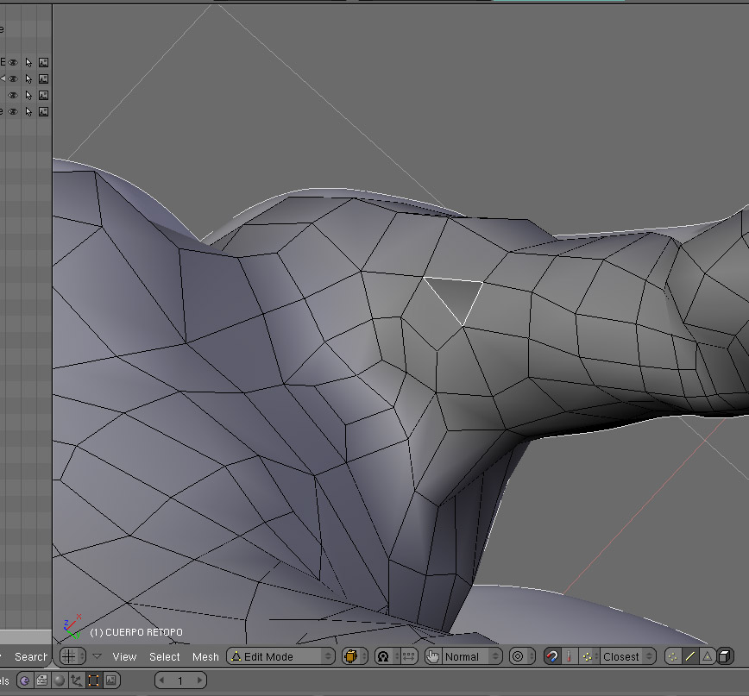749x696 pixels.
Task: Toggle visibility eye on second outliner row
Action: click(x=14, y=78)
